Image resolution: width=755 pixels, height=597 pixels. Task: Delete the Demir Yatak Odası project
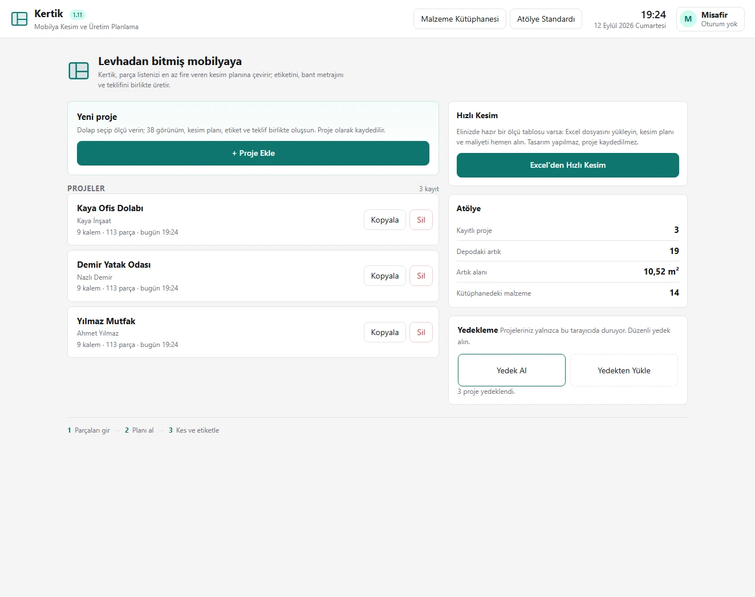click(421, 276)
